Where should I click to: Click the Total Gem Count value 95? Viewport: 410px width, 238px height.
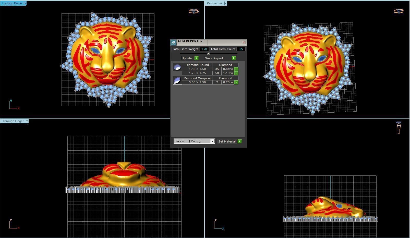pyautogui.click(x=241, y=49)
